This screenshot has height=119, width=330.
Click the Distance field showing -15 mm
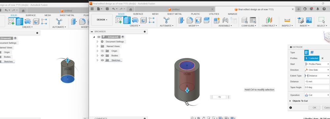click(x=317, y=81)
